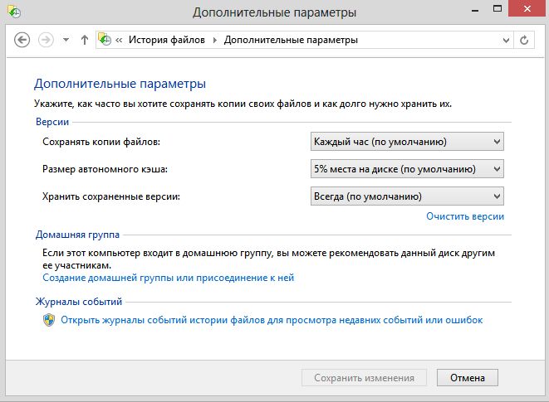Open the Хранить сохраненные версии dropdown
549x402 pixels.
click(407, 196)
